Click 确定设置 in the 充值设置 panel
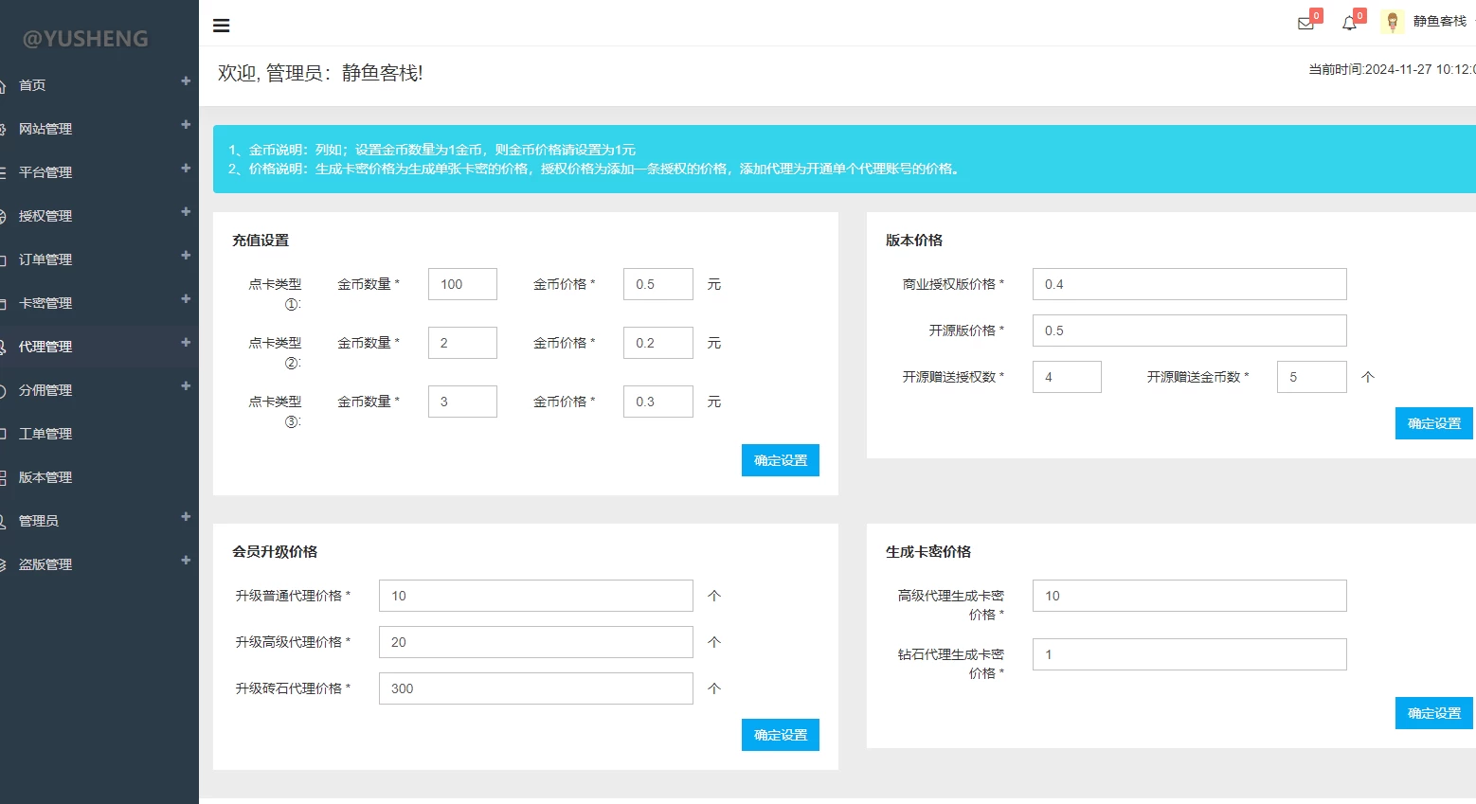The height and width of the screenshot is (804, 1476). [780, 460]
